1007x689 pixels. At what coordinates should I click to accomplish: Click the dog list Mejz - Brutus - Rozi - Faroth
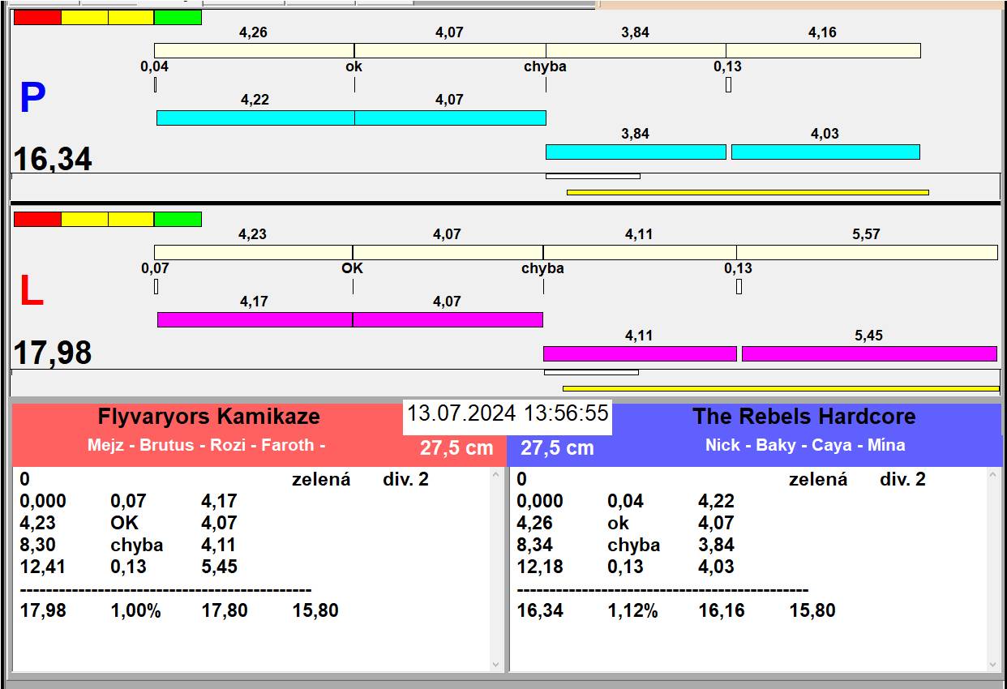click(x=207, y=445)
